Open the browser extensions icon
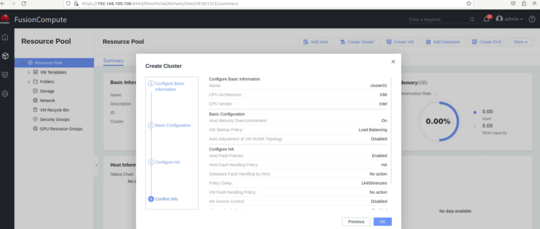540x229 pixels. [524, 4]
